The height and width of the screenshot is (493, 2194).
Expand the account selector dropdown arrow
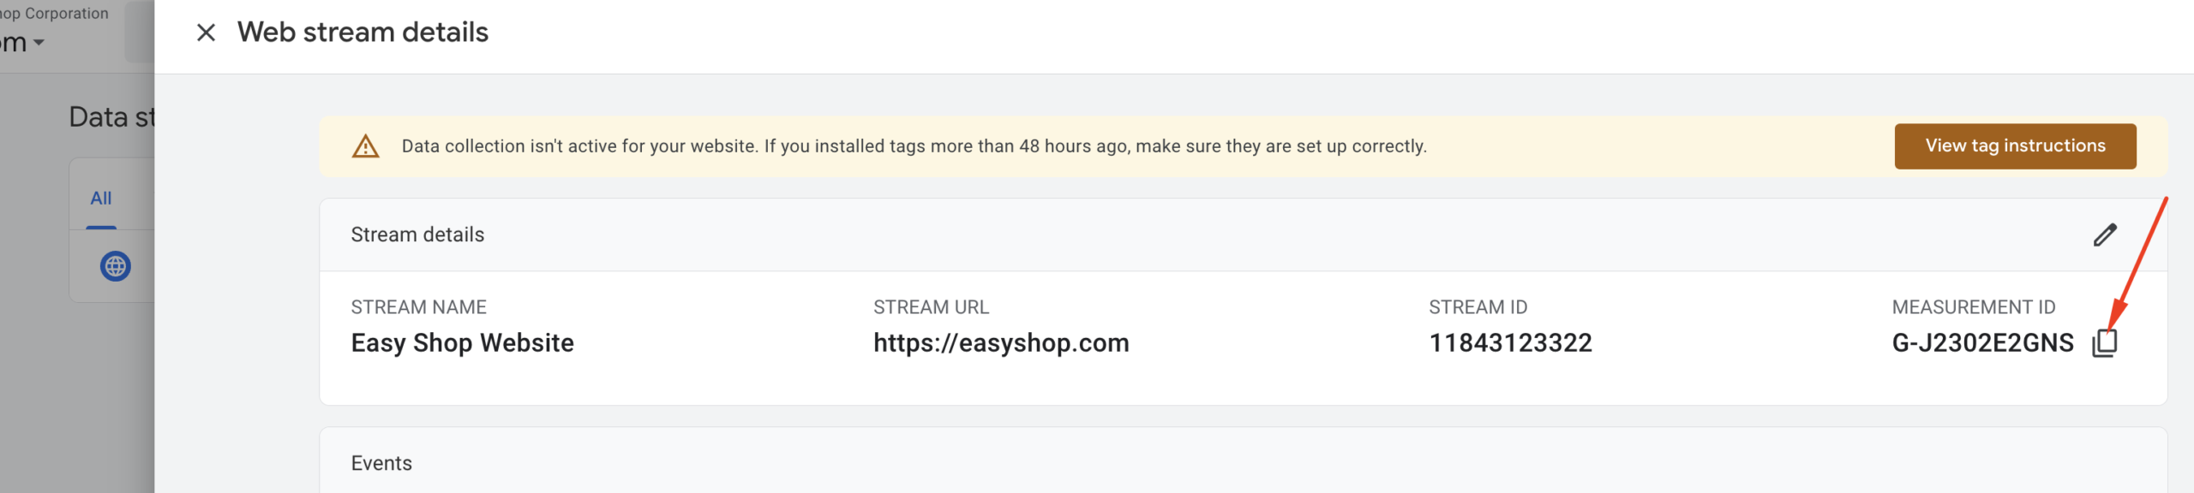click(x=39, y=43)
